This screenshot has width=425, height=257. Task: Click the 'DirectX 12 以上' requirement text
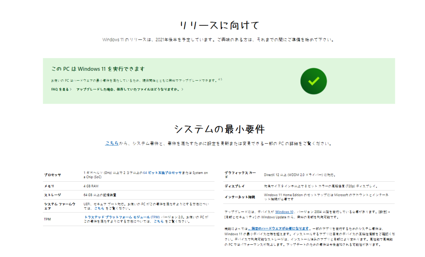tap(300, 175)
